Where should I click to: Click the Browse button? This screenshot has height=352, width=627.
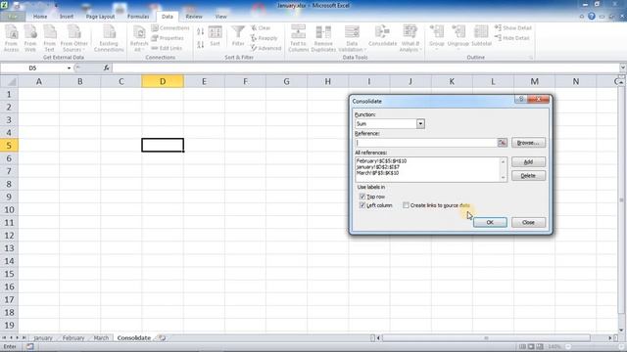[528, 143]
